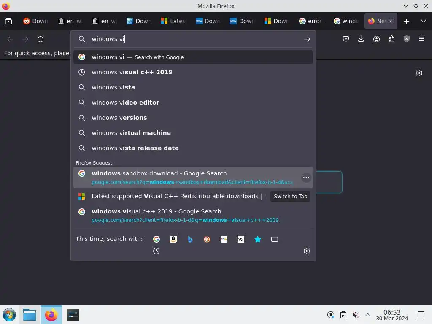The width and height of the screenshot is (432, 324).
Task: Search this time with Wikipedia icon
Action: pyautogui.click(x=241, y=239)
